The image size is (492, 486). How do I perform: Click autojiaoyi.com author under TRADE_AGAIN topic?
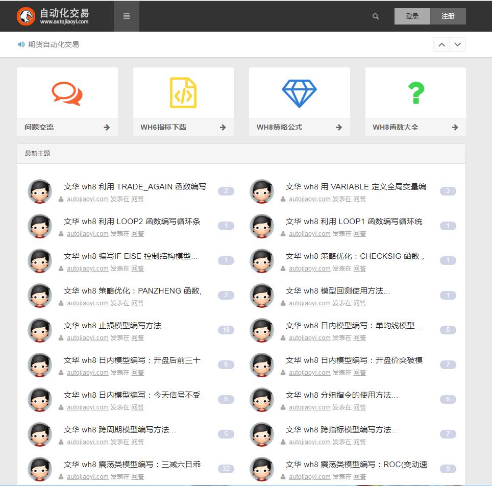pyautogui.click(x=88, y=199)
